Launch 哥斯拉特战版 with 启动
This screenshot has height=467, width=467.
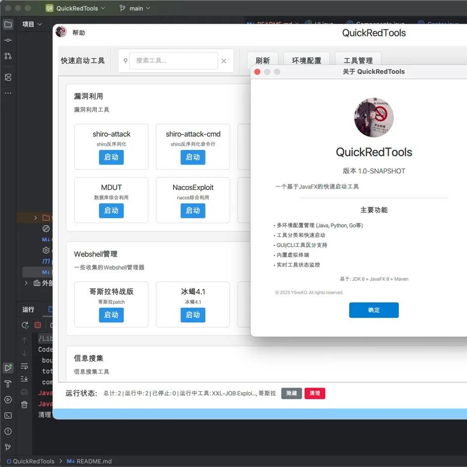point(111,315)
